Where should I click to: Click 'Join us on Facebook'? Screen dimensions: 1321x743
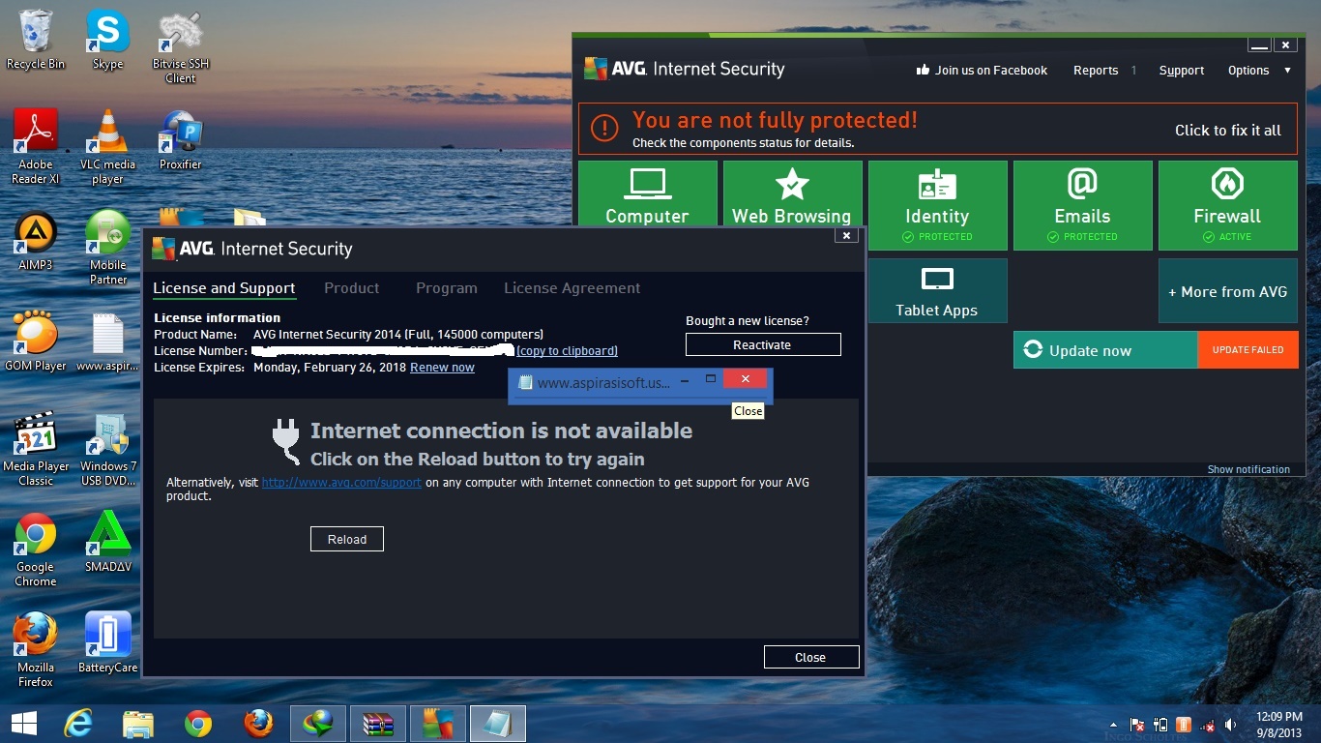[x=991, y=70]
